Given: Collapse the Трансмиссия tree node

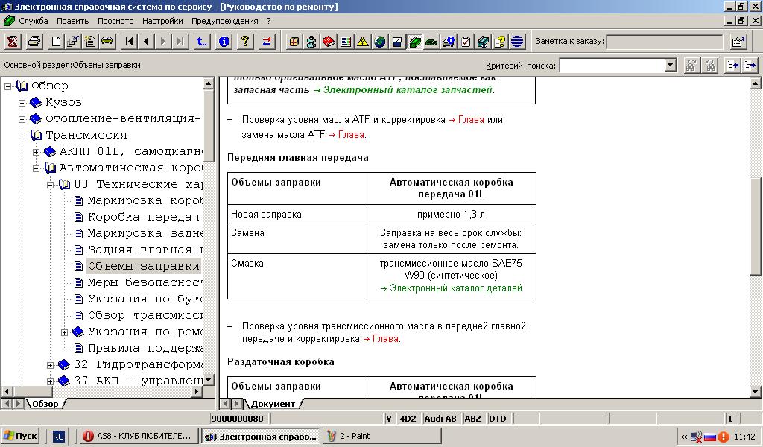Looking at the screenshot, I should (x=22, y=136).
